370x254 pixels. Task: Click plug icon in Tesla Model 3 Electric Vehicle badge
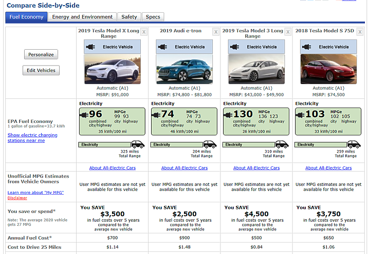pos(234,47)
